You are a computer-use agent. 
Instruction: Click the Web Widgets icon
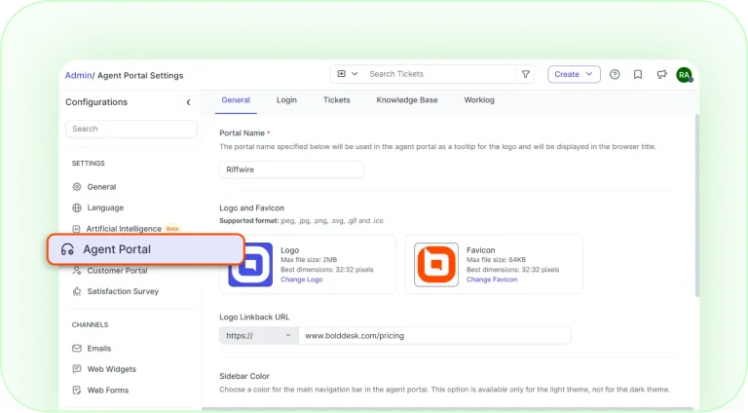77,369
